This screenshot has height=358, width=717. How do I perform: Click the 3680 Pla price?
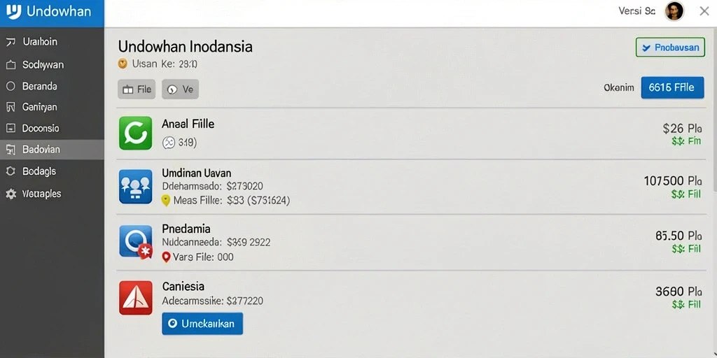pos(678,292)
